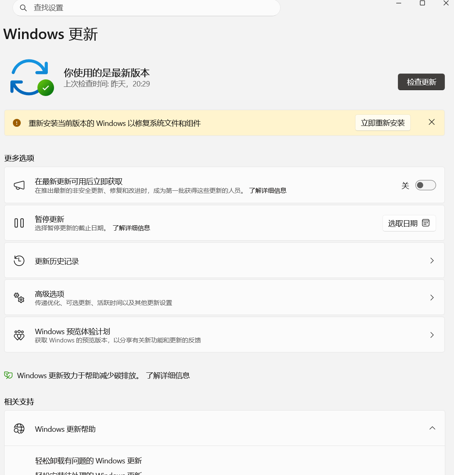454x475 pixels.
Task: Open 了解详细信息 link under 在最新更新可用后立即获取
Action: coord(268,191)
